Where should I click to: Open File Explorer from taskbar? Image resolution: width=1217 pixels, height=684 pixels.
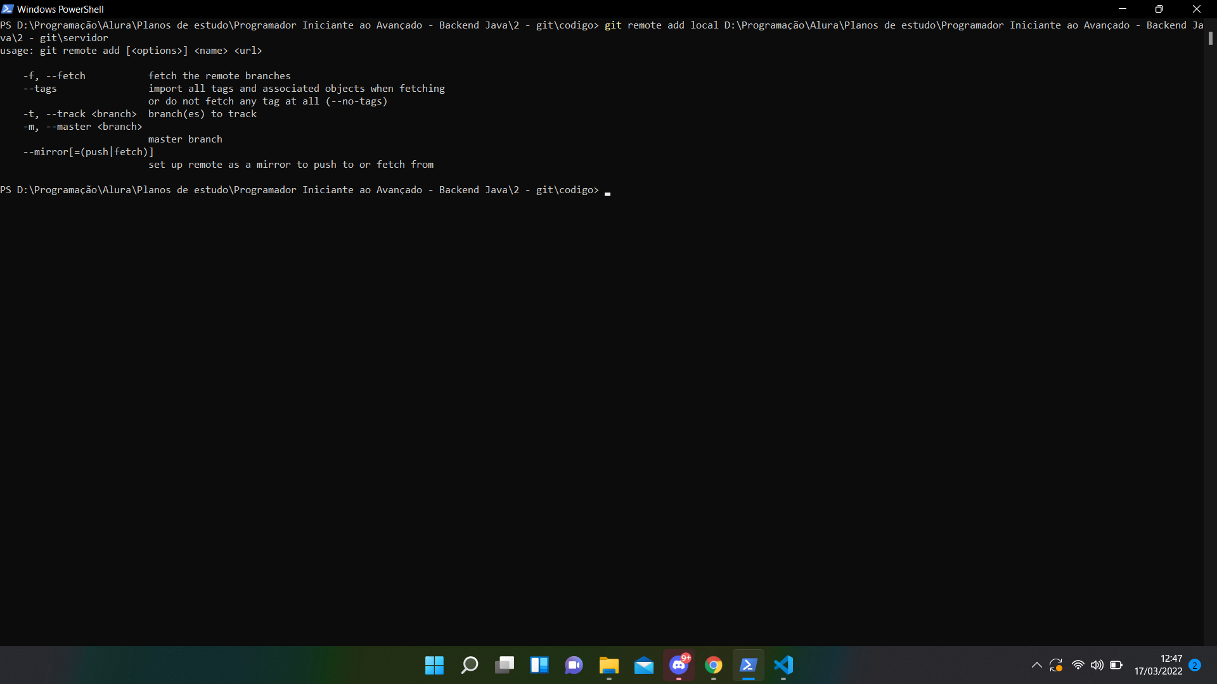tap(609, 665)
